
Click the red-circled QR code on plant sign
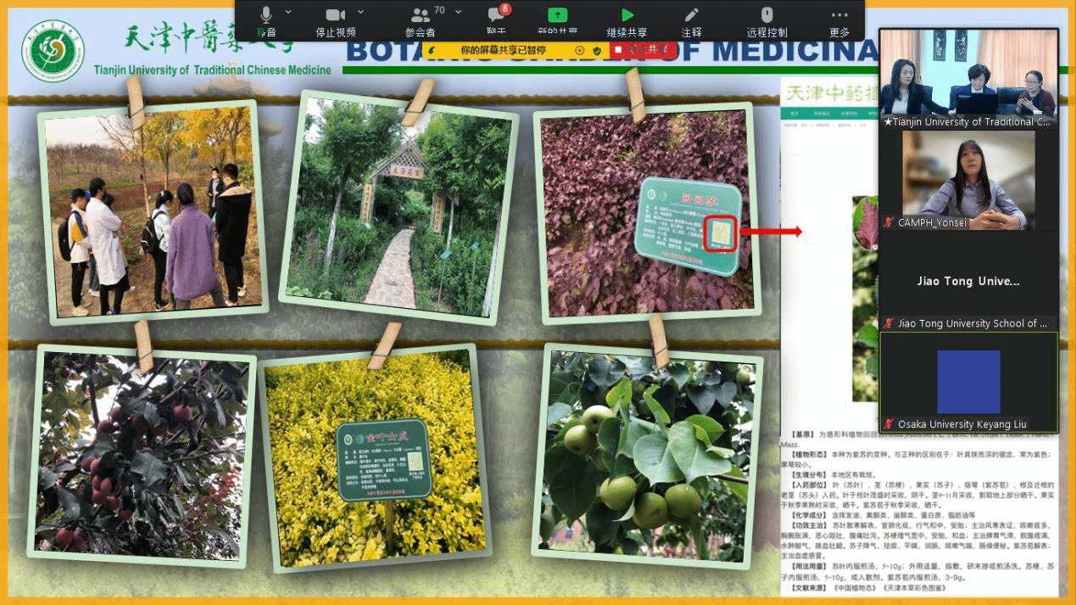tap(718, 232)
